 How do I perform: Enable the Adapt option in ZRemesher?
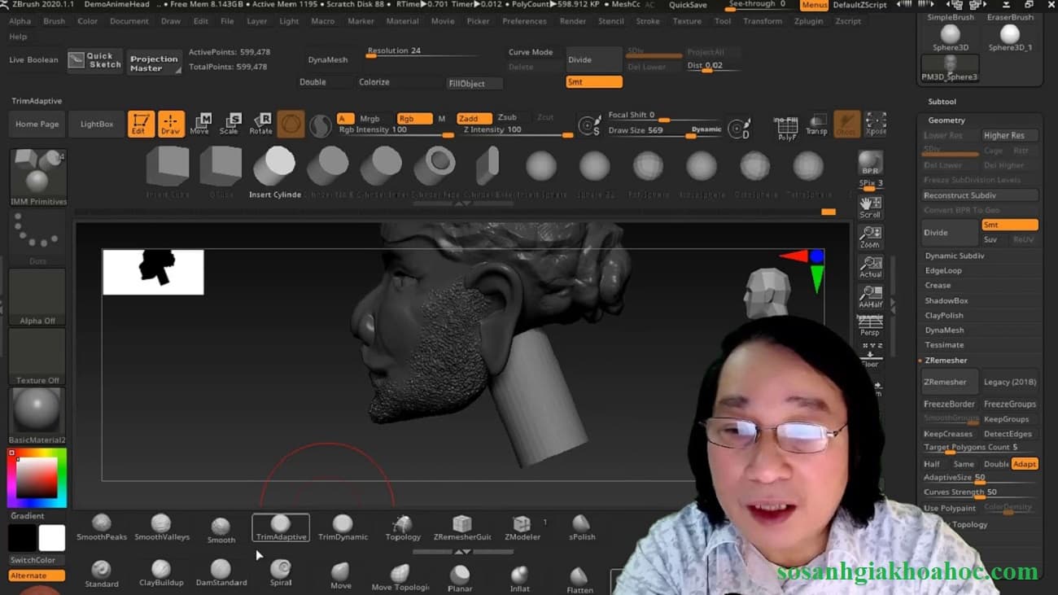pyautogui.click(x=1025, y=464)
